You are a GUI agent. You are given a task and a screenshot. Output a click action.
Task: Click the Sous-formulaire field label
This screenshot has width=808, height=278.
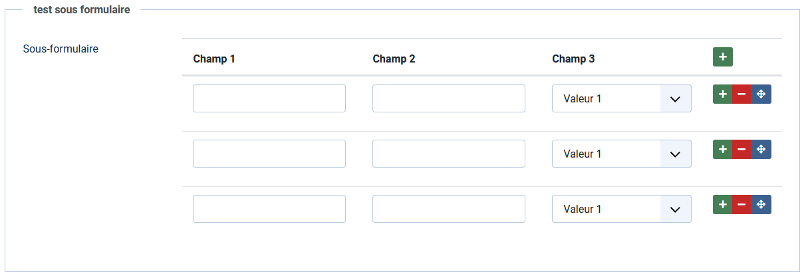(x=61, y=49)
